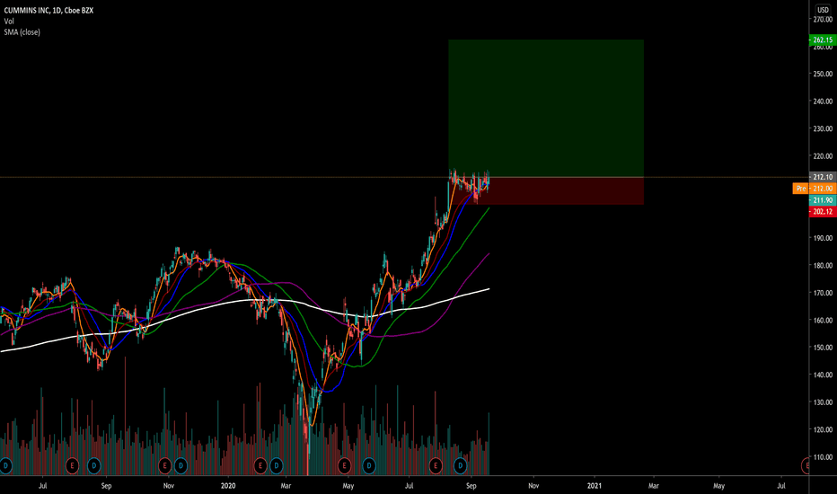Open dividend marker D just before Sep 2020

[x=460, y=465]
